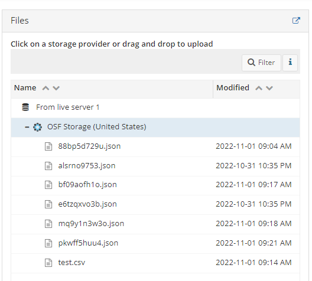Click the info icon button
The height and width of the screenshot is (281, 312).
290,63
